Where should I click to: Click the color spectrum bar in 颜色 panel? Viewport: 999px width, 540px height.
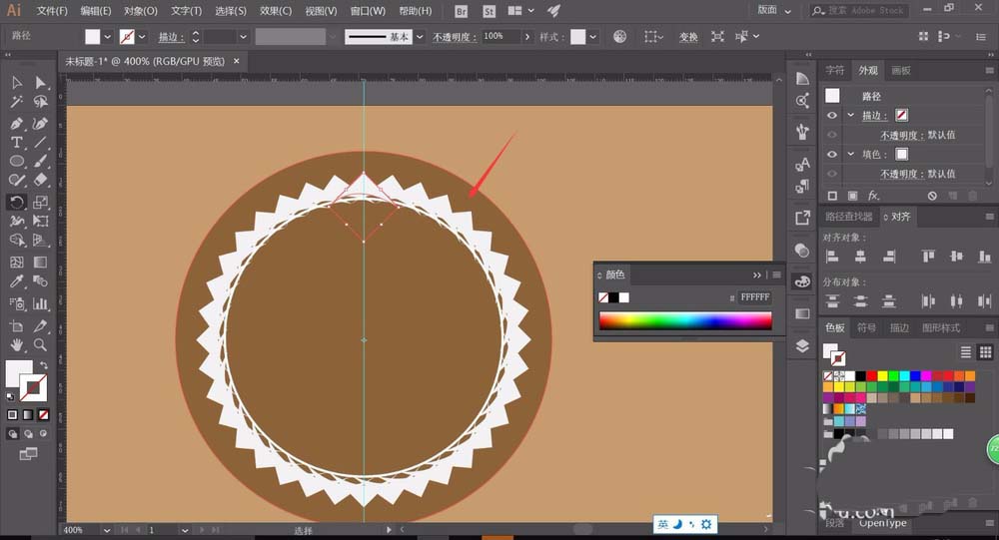(x=684, y=320)
